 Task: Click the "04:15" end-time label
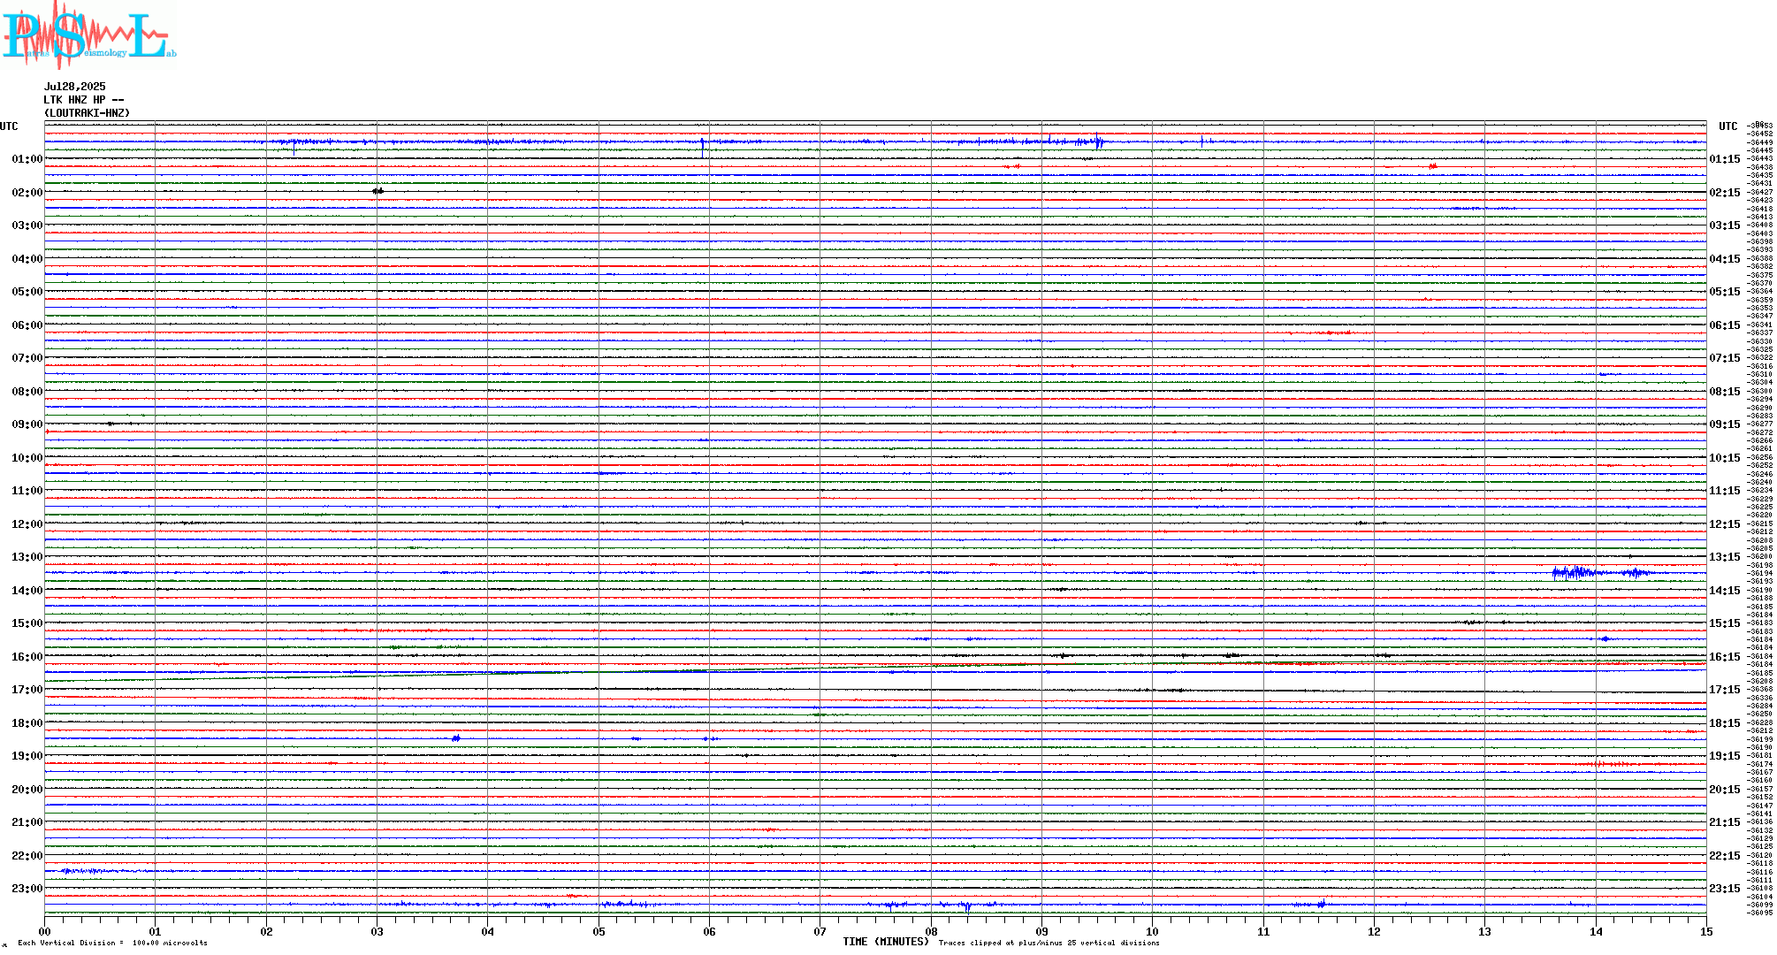[1724, 259]
